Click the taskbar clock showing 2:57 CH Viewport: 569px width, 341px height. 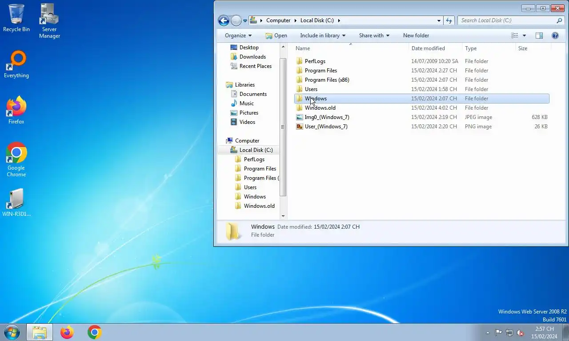click(x=544, y=333)
